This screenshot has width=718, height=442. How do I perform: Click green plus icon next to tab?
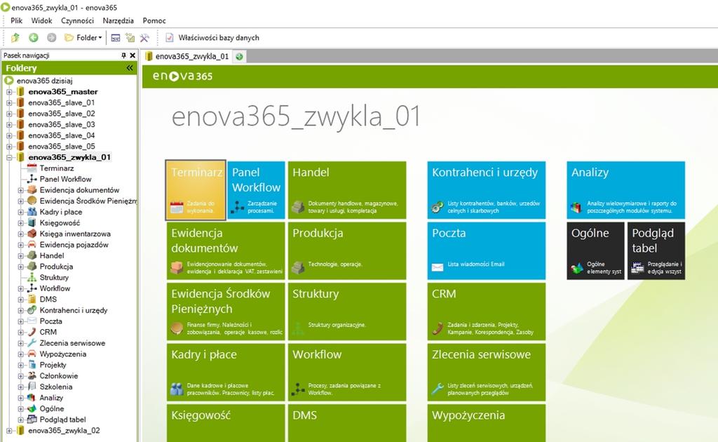(239, 56)
